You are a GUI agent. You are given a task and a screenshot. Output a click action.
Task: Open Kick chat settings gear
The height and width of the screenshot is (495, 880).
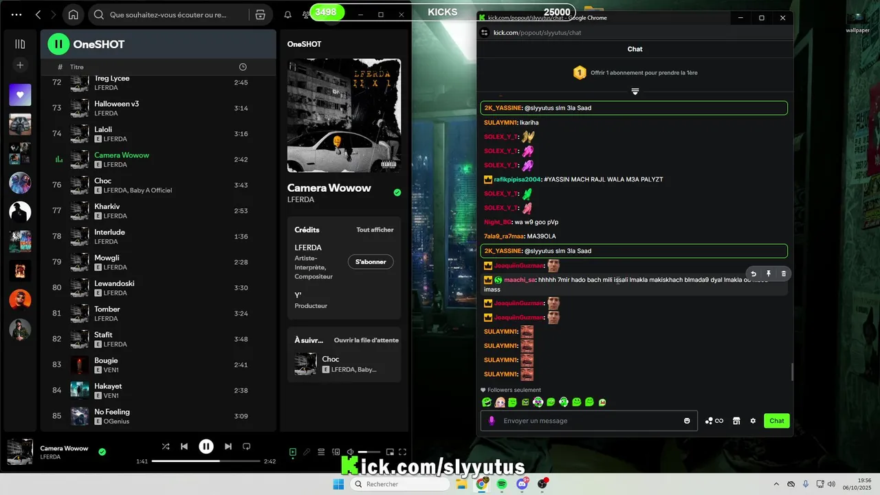753,421
